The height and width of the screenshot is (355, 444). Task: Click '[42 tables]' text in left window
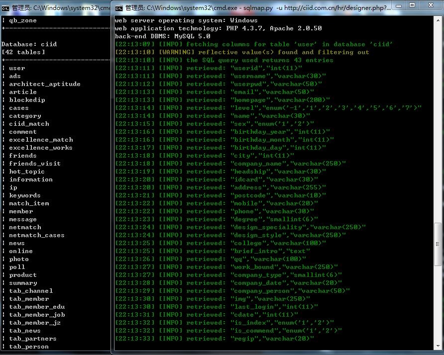[23, 52]
